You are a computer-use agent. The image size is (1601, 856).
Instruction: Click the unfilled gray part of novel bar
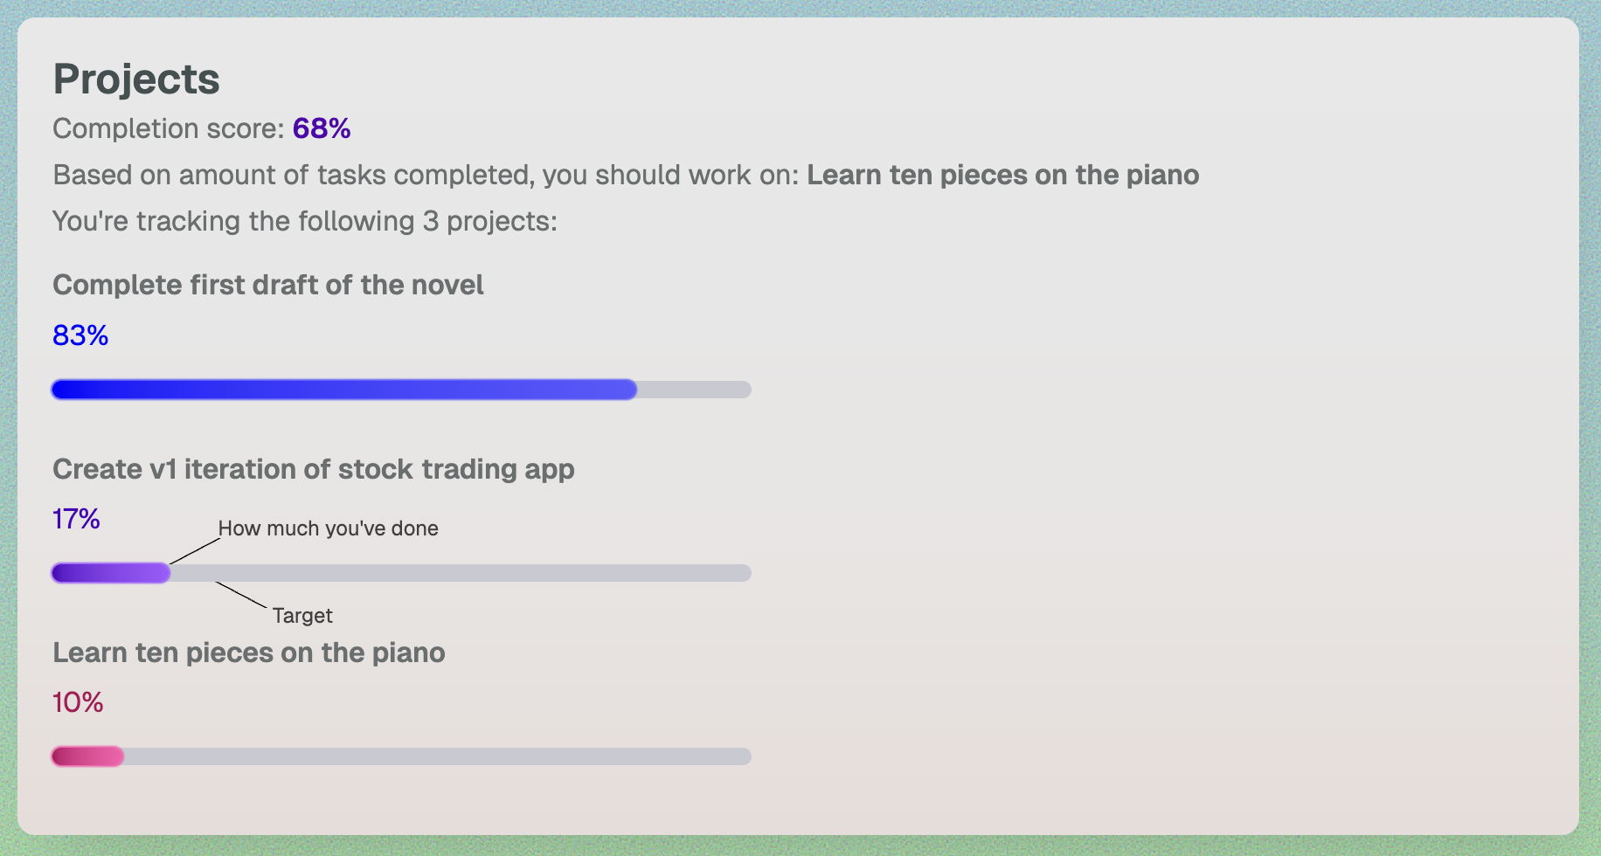pos(695,390)
